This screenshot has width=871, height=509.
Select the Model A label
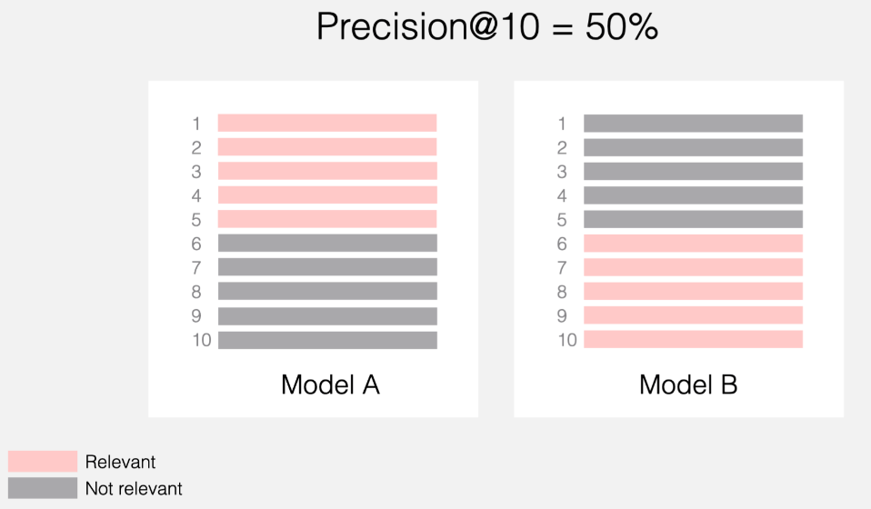coord(330,384)
